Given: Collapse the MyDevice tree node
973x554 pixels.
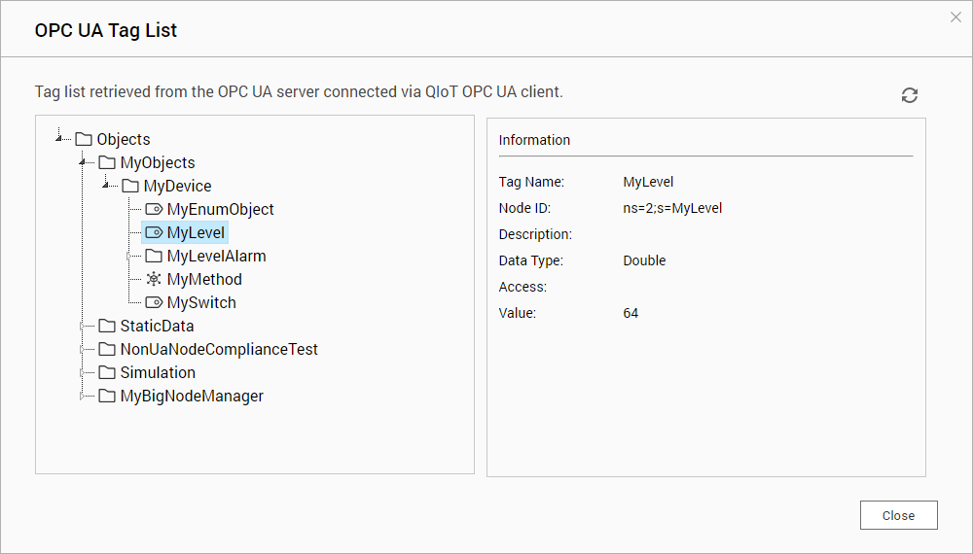Looking at the screenshot, I should [106, 185].
